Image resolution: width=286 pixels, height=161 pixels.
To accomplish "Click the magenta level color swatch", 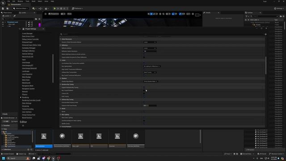I will (x=40, y=25).
